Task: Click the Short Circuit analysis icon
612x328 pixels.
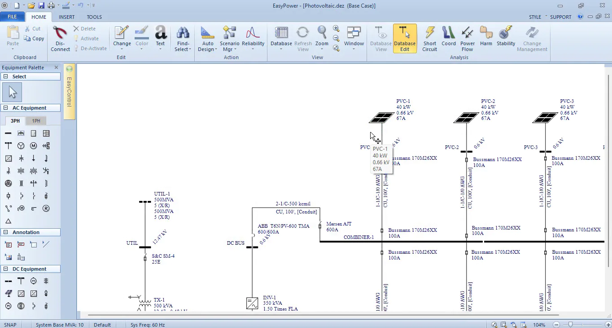Action: 429,39
